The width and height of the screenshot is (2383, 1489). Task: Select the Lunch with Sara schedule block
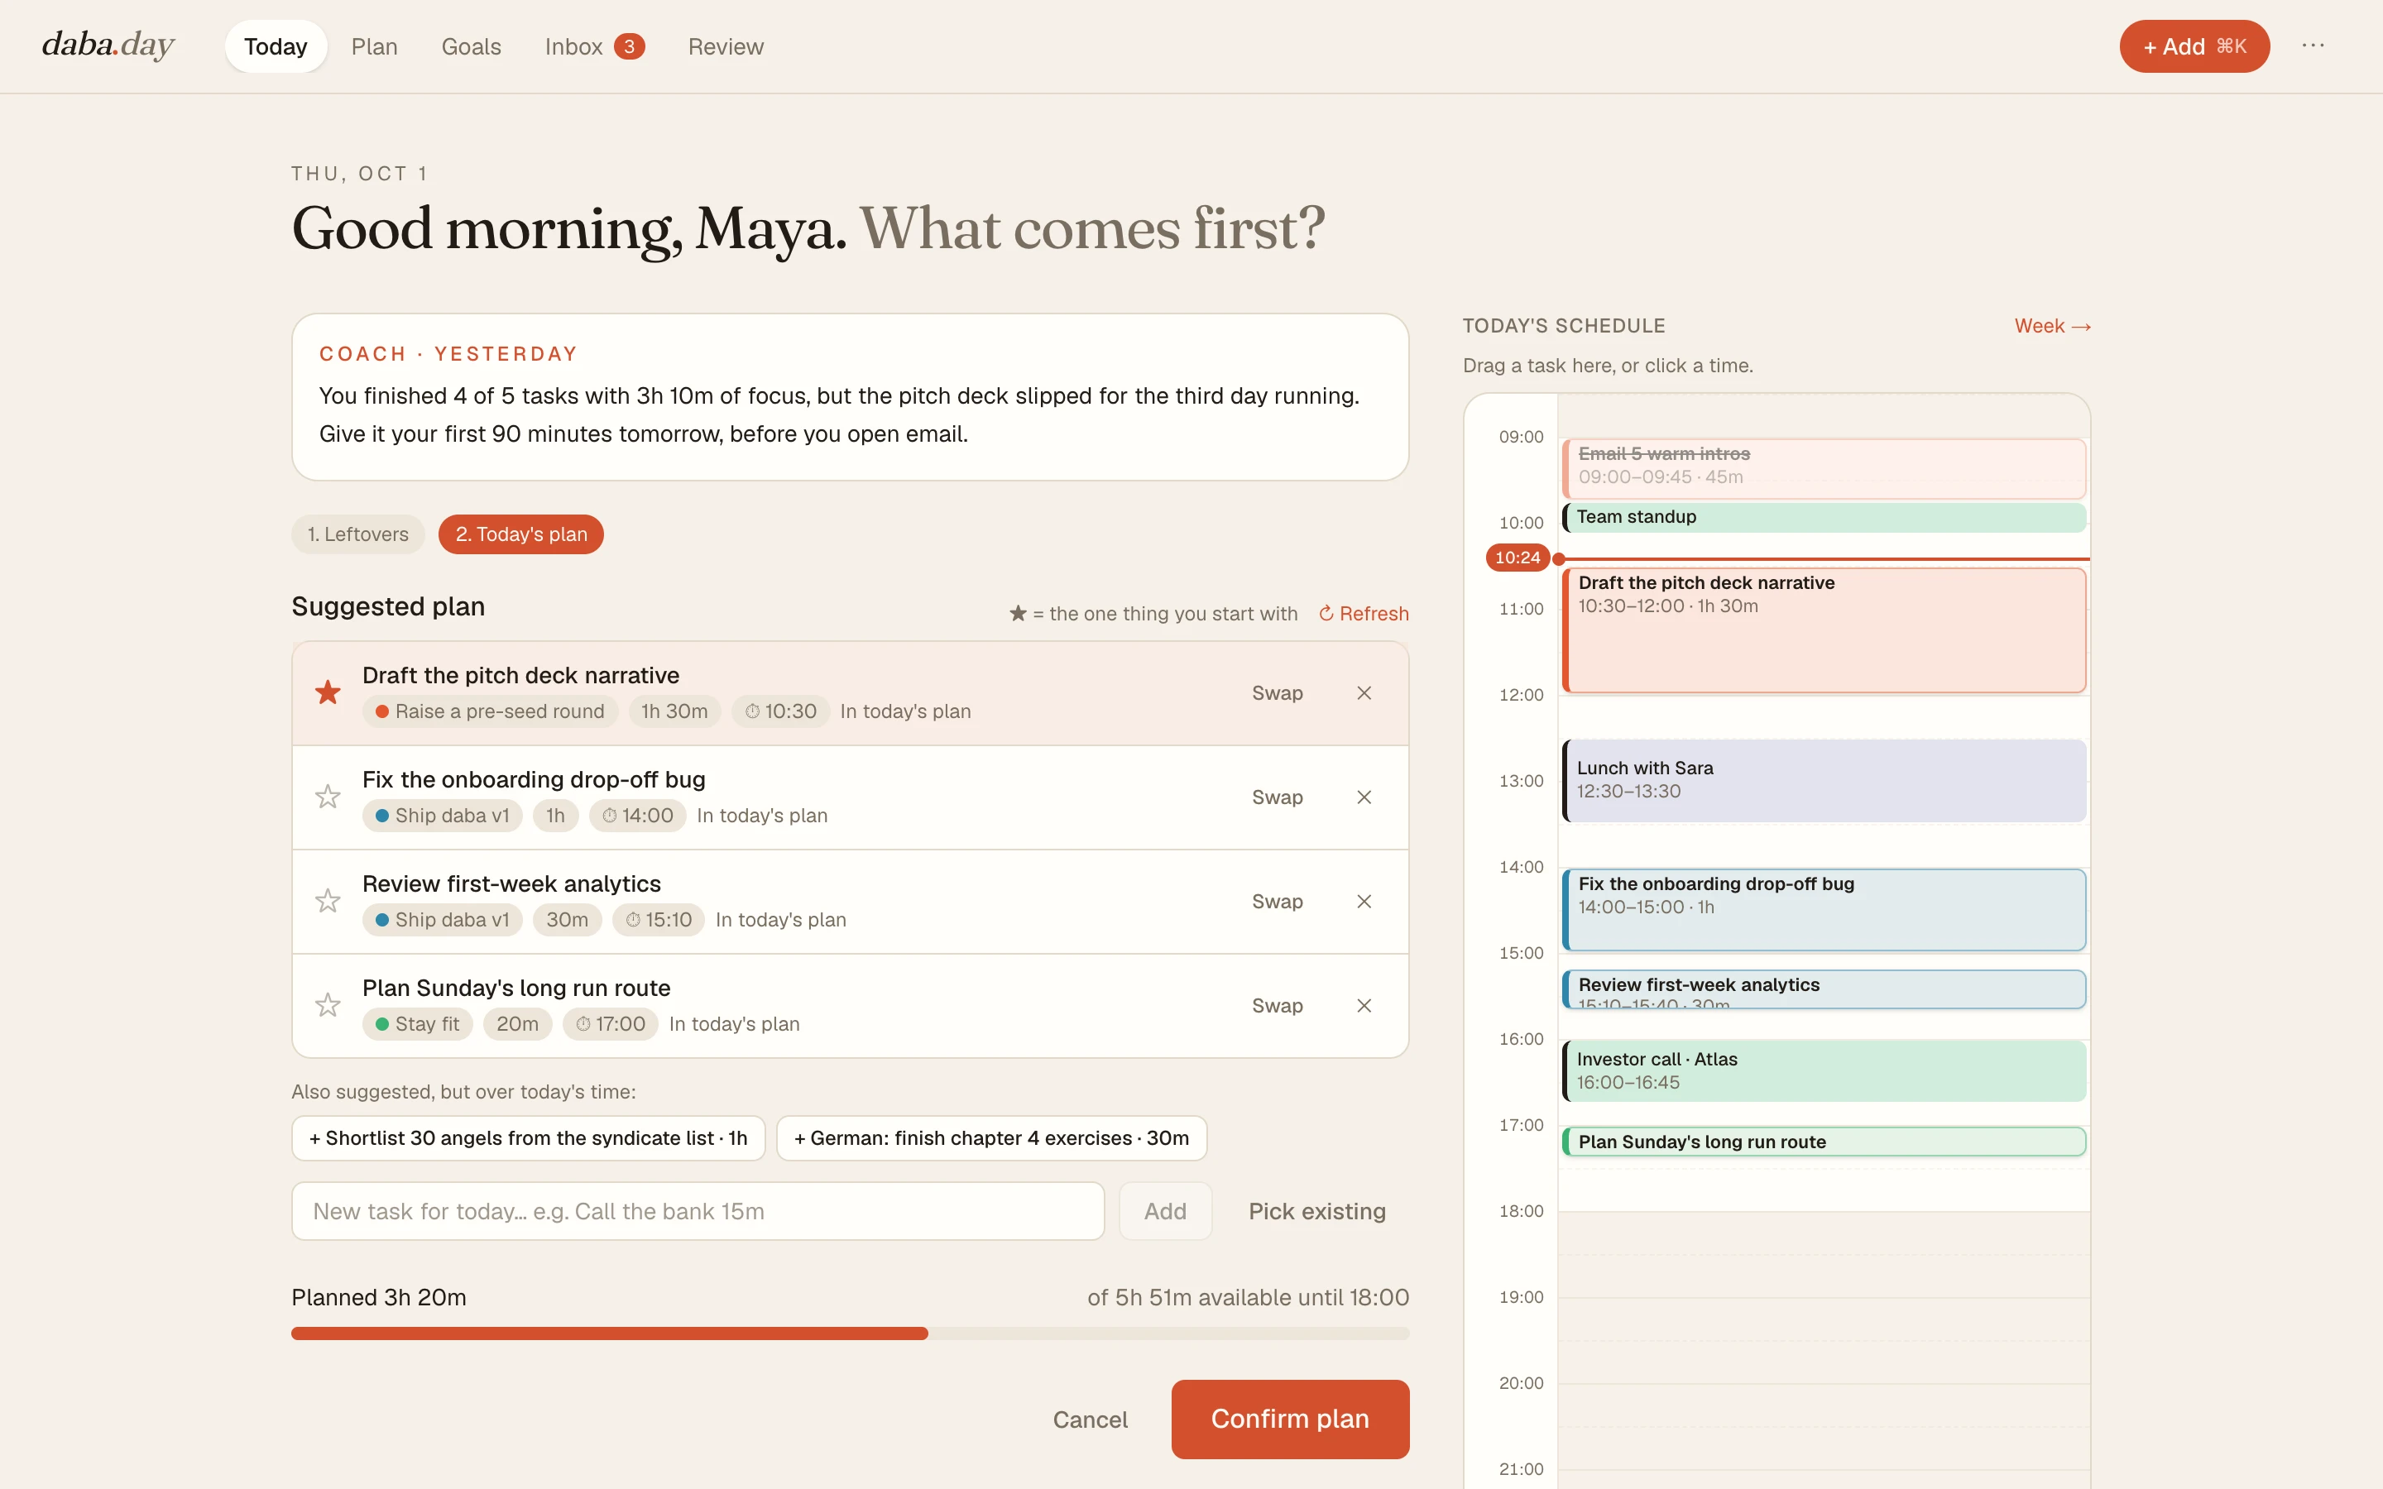tap(1824, 780)
